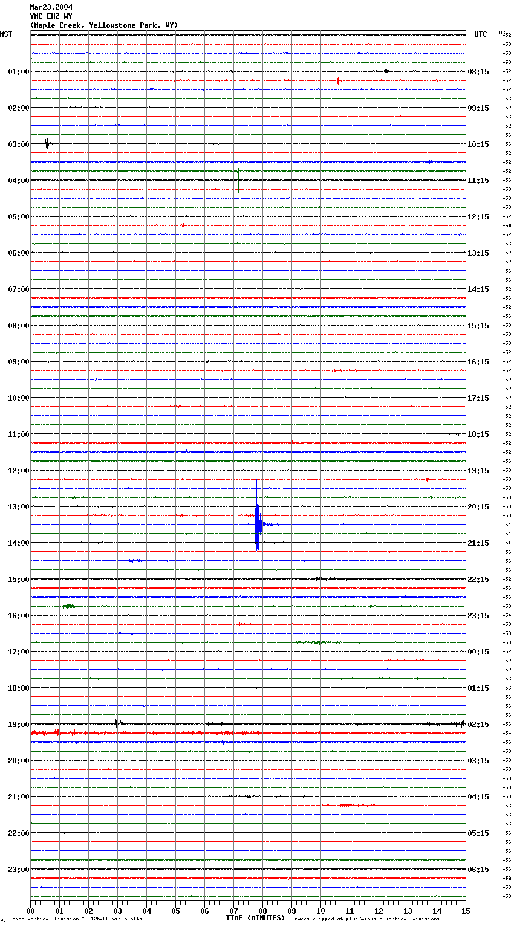Select the 13:00 MST hour label
The image size is (514, 927).
pyautogui.click(x=19, y=507)
